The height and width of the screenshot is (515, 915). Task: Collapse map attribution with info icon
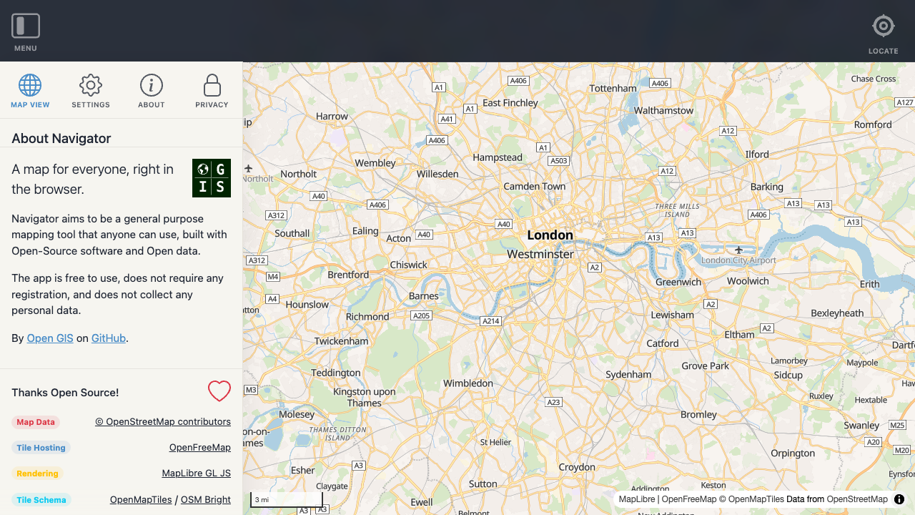point(899,499)
